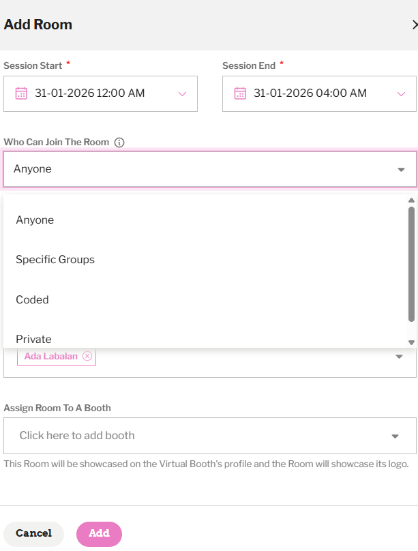Click the Session End date field
The image size is (418, 551).
click(319, 94)
